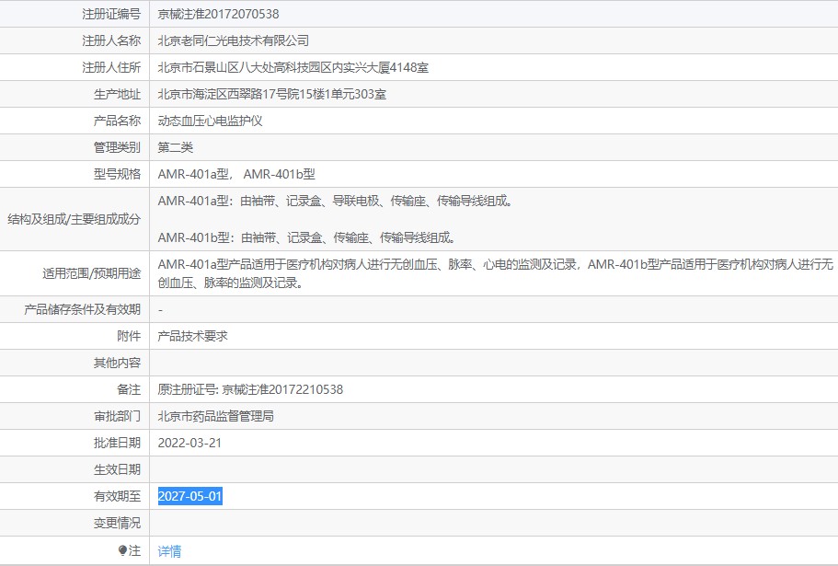
Task: Click the 注册人名称 label
Action: (111, 40)
